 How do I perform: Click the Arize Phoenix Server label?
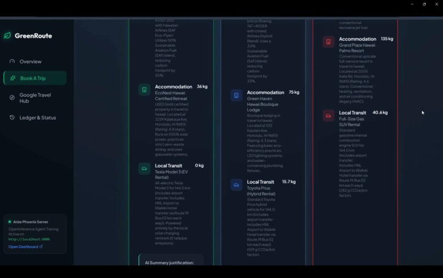click(31, 222)
